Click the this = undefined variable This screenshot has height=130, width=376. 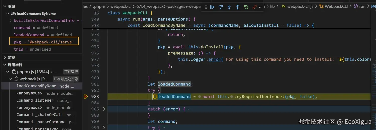click(32, 49)
